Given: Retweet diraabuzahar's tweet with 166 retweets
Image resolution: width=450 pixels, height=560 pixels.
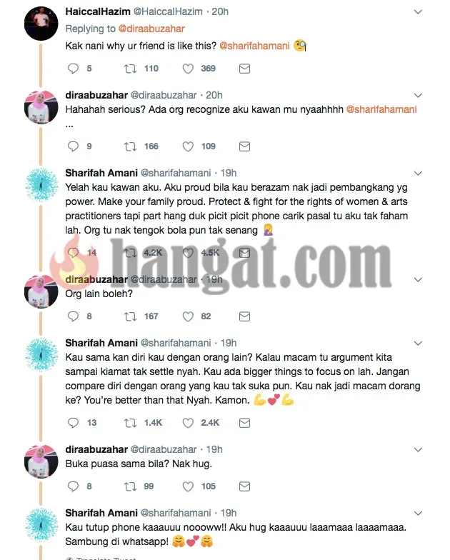Looking at the screenshot, I should (130, 146).
